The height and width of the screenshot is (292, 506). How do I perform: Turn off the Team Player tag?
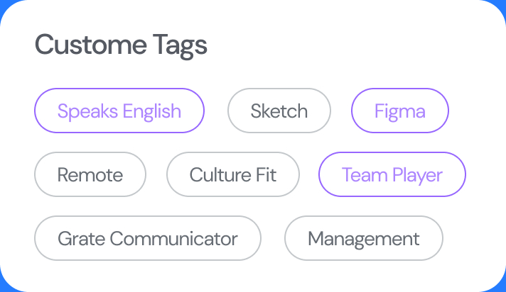(x=392, y=175)
